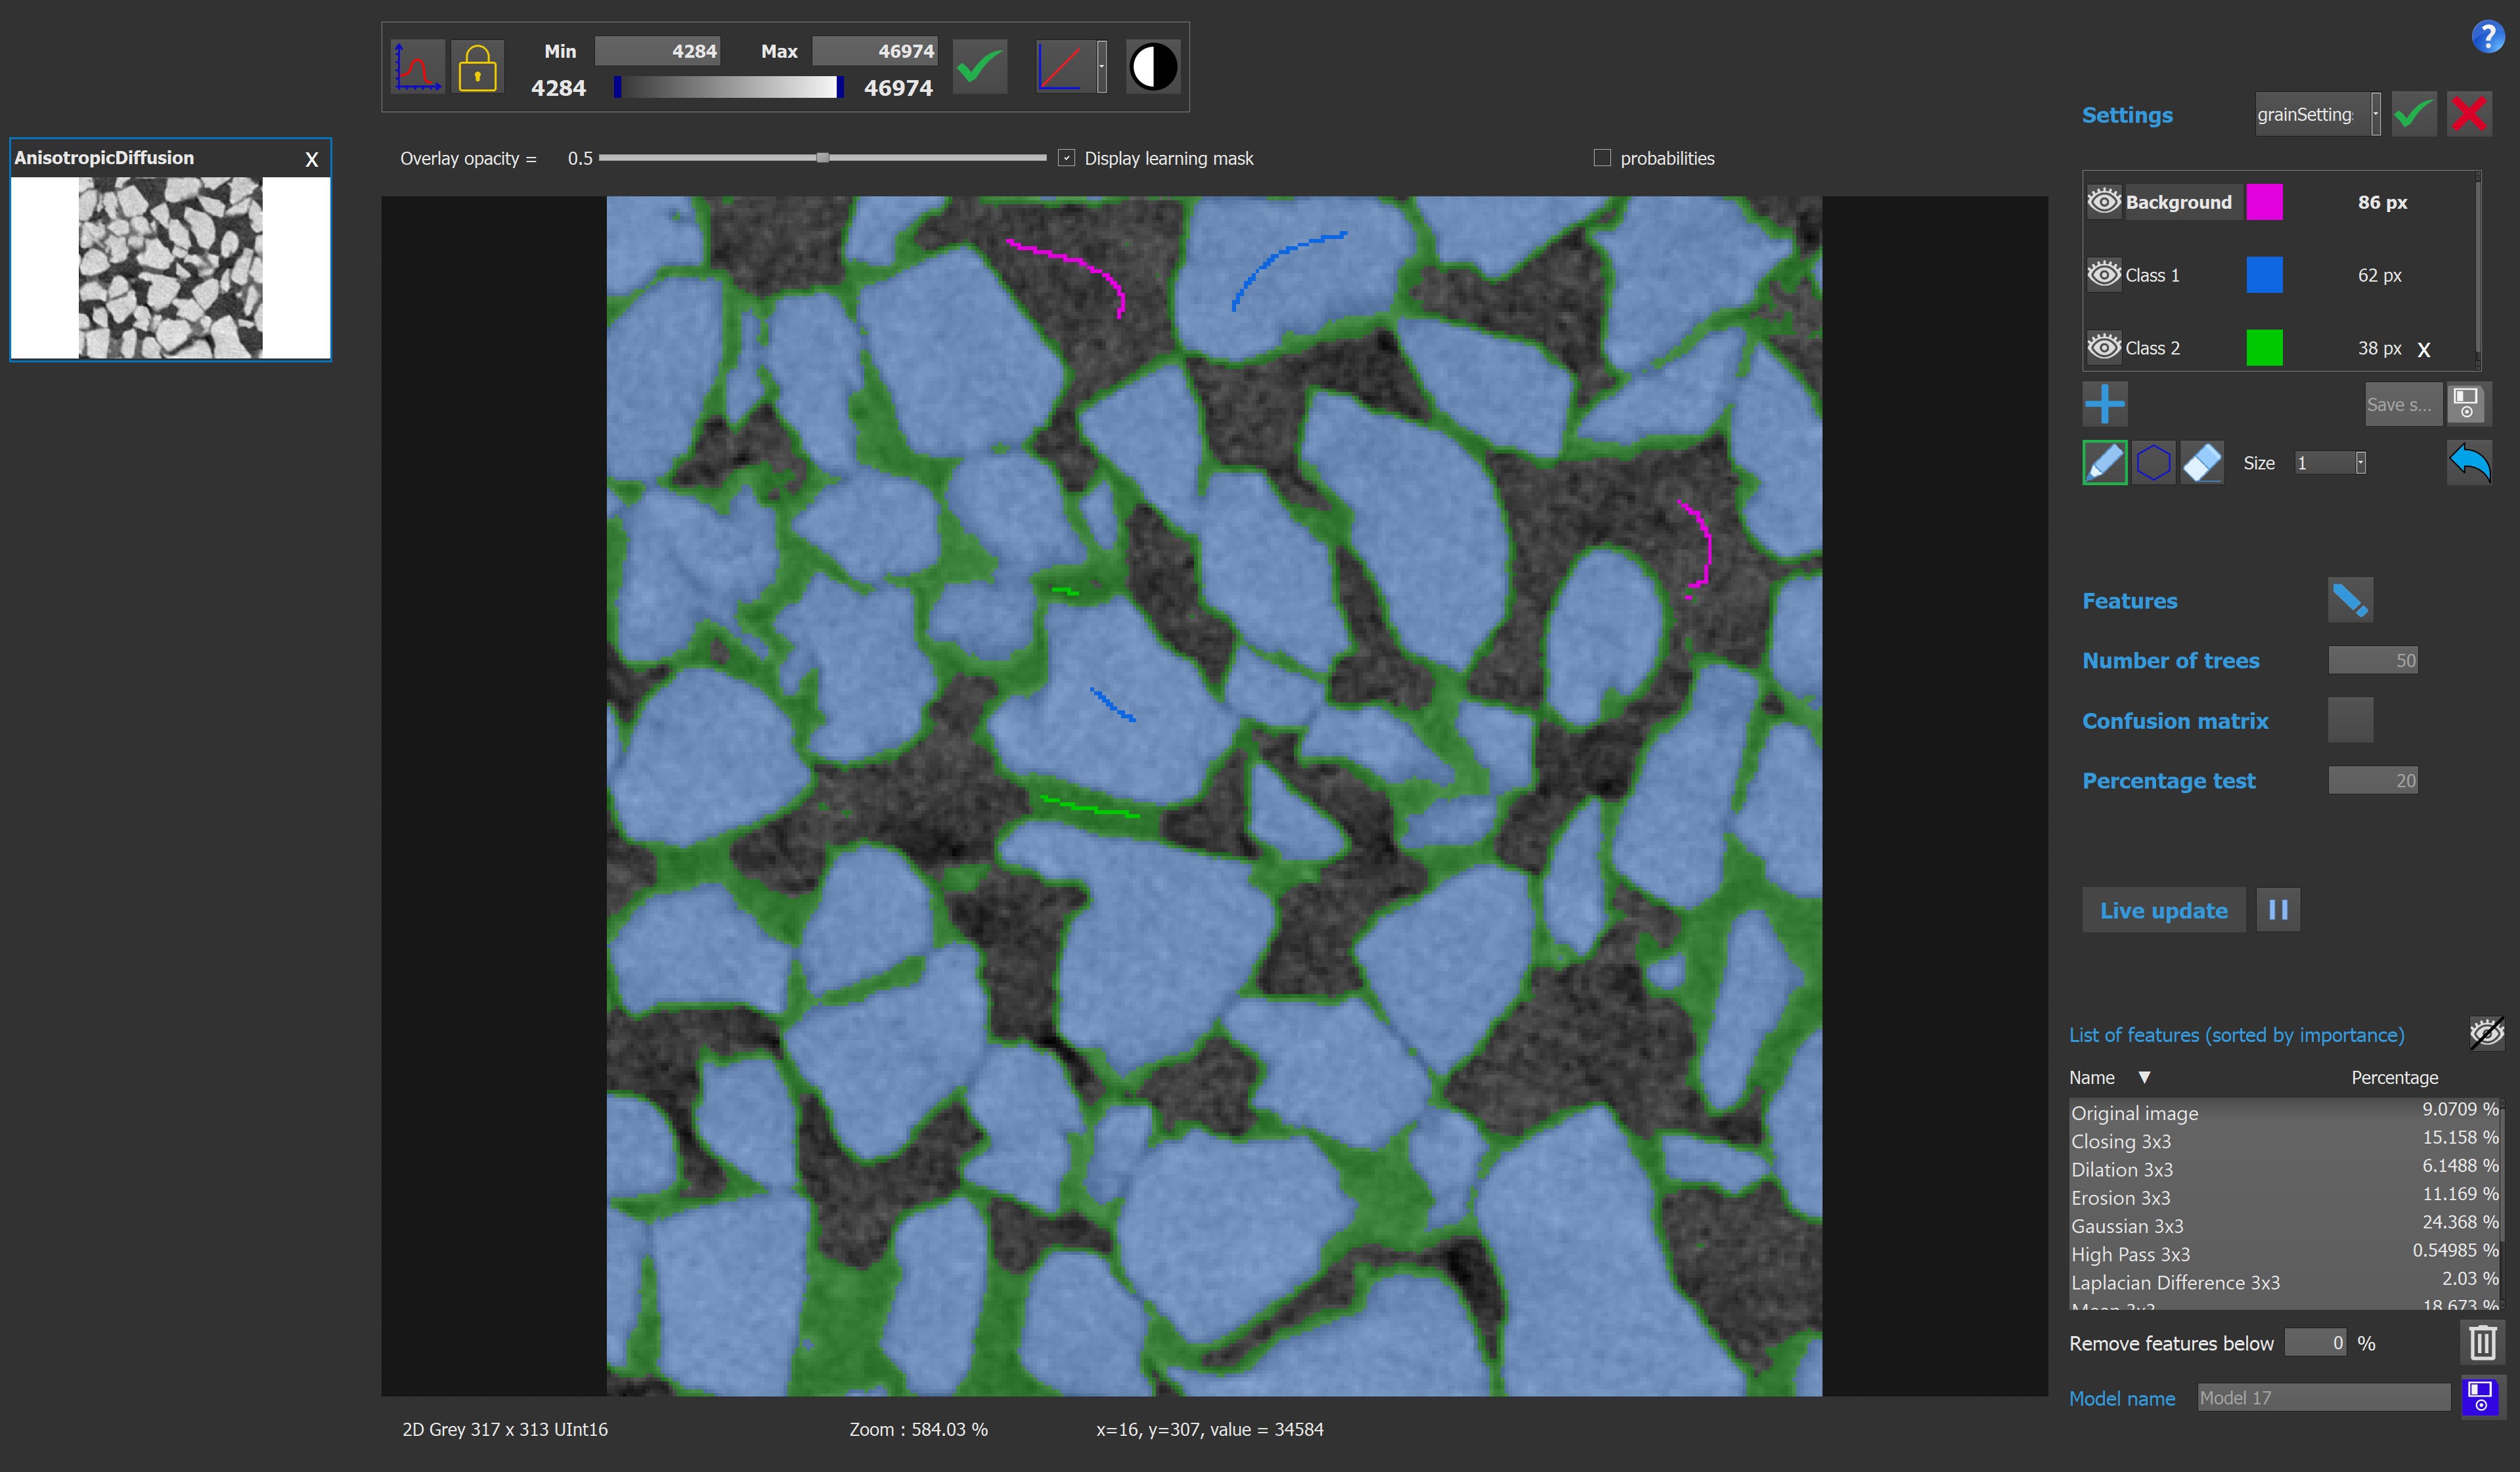This screenshot has width=2520, height=1472.
Task: Select the Erosion 3x3 feature row
Action: tap(2285, 1197)
